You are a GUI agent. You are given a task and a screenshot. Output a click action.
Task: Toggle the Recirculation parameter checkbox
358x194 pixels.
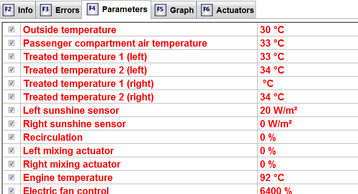11,137
